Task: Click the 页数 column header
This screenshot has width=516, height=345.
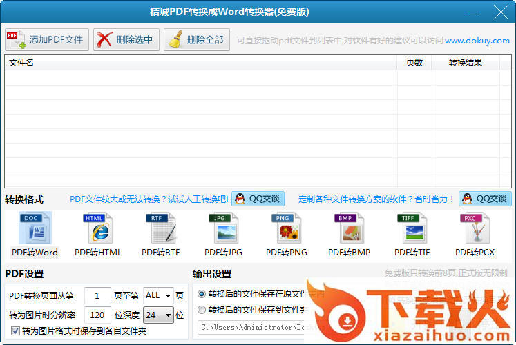Action: point(414,62)
